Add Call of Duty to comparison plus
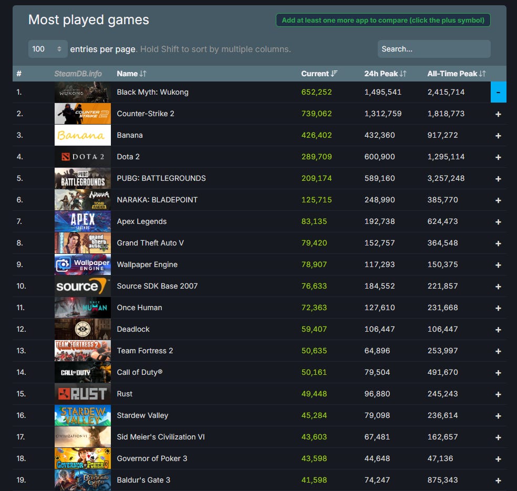Image resolution: width=517 pixels, height=491 pixels. tap(498, 373)
